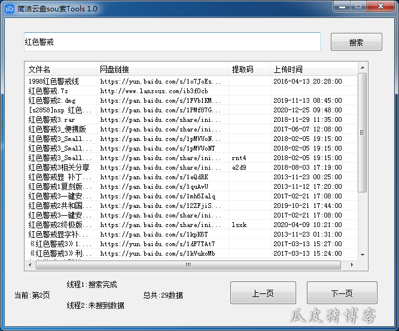Select the row 红色警戒2共和国...
This screenshot has height=331, width=399.
191,206
